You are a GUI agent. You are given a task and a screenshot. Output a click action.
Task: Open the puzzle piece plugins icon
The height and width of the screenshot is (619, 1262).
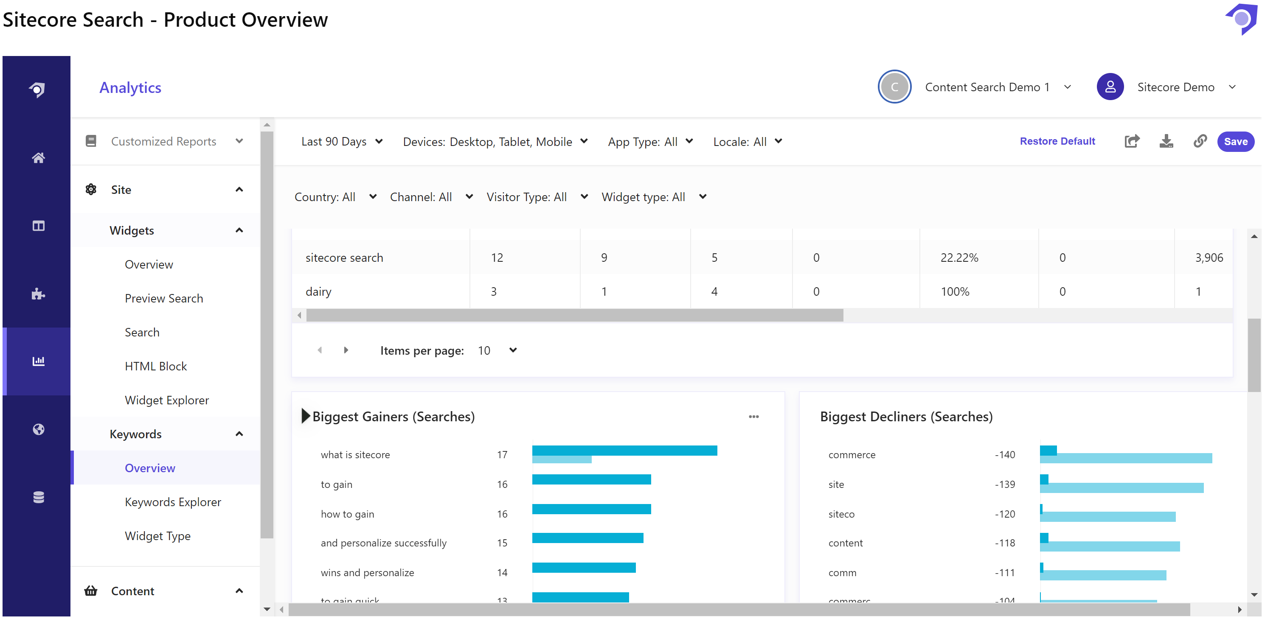coord(38,294)
